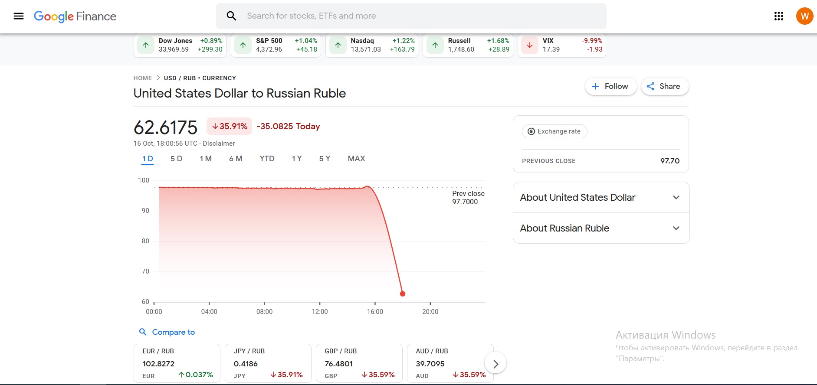
Task: Click the Exchange rate chip
Action: [x=555, y=131]
